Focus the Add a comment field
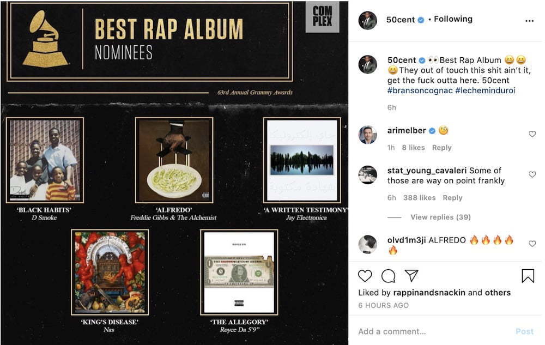The width and height of the screenshot is (545, 345). (434, 331)
